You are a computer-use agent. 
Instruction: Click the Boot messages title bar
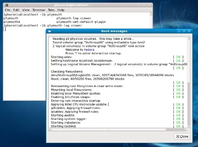coord(114,31)
